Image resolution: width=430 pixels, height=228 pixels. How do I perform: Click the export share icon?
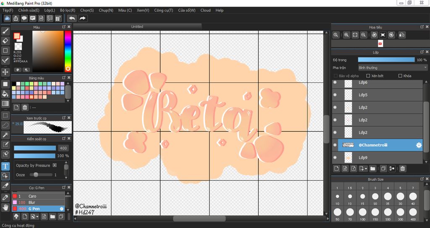tap(16, 18)
